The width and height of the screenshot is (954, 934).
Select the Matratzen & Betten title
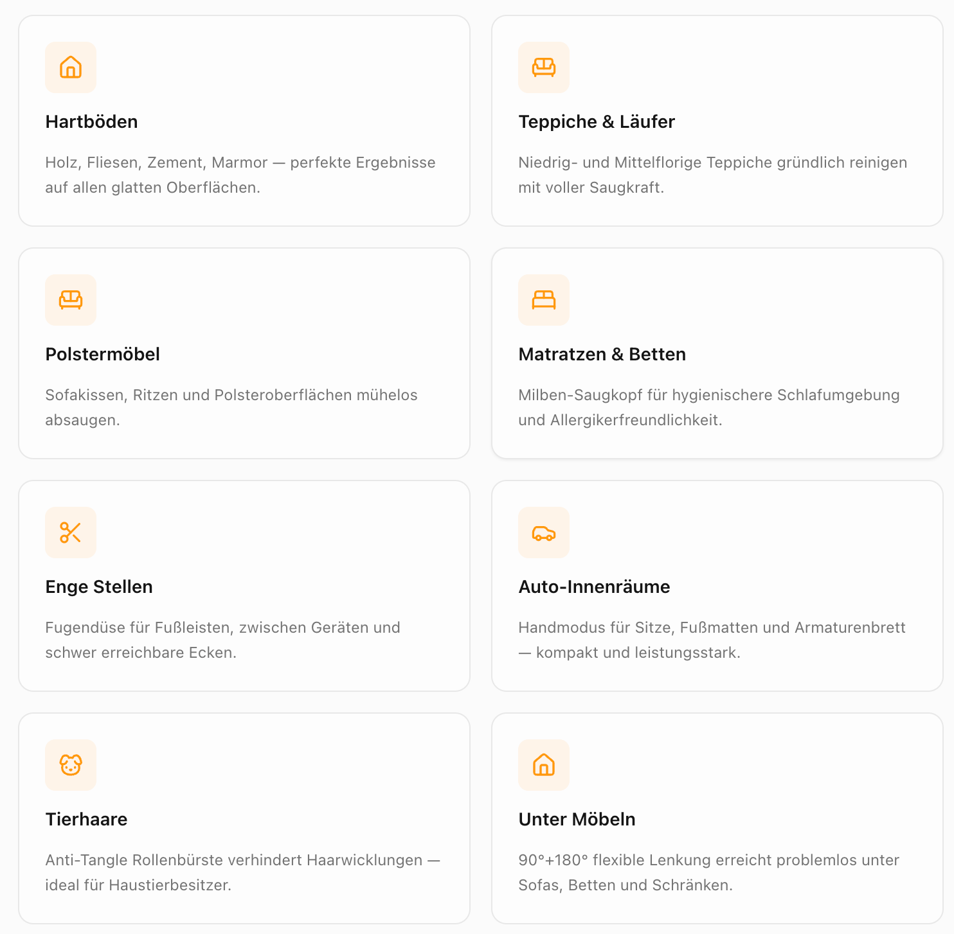tap(602, 355)
